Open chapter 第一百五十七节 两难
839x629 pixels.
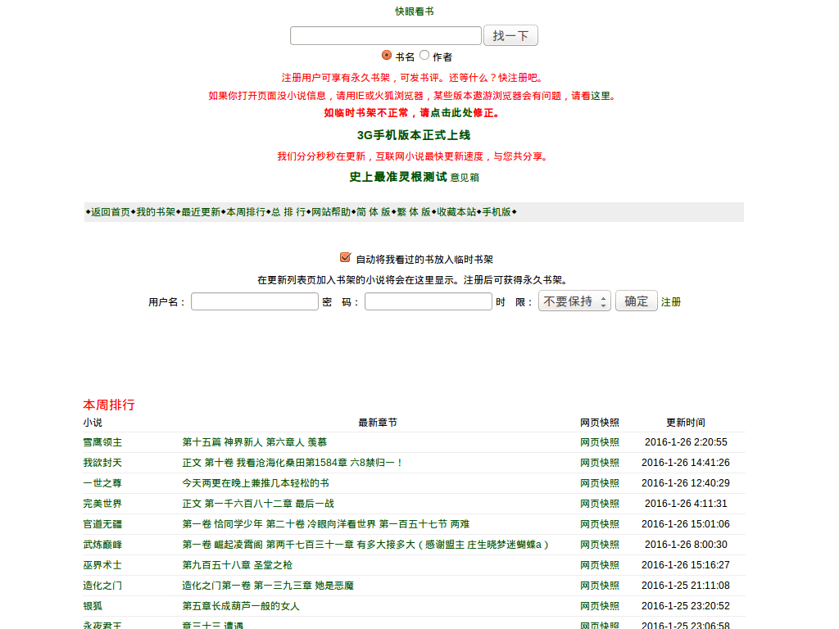pos(326,524)
